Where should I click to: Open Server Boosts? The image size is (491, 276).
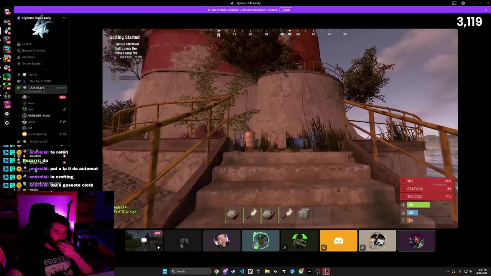[41, 64]
